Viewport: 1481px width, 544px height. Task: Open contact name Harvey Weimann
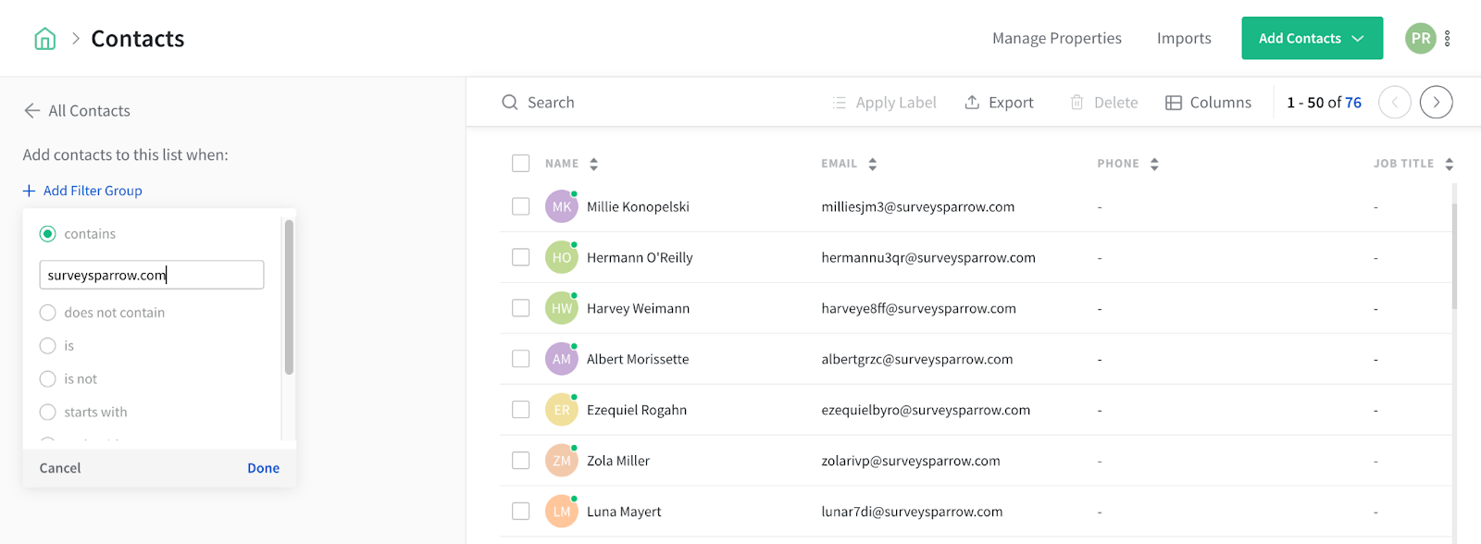pos(638,309)
